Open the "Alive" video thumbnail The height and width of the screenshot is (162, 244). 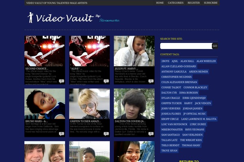point(89,51)
